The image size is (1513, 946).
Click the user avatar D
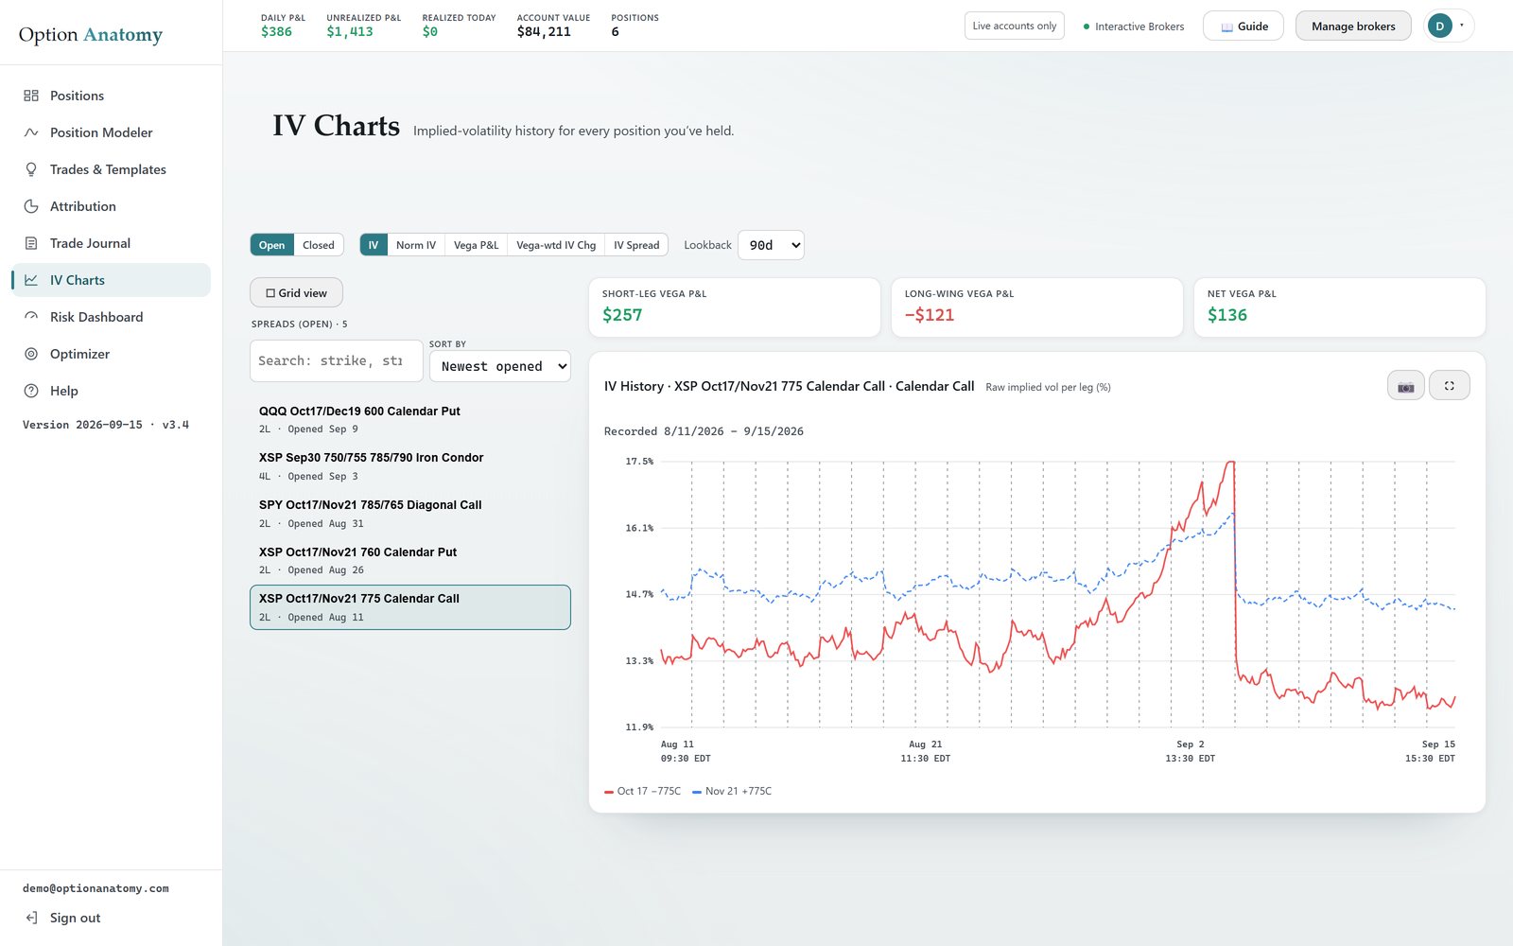1440,26
